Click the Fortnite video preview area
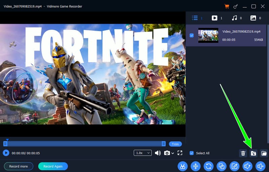The width and height of the screenshot is (269, 172). point(93,74)
